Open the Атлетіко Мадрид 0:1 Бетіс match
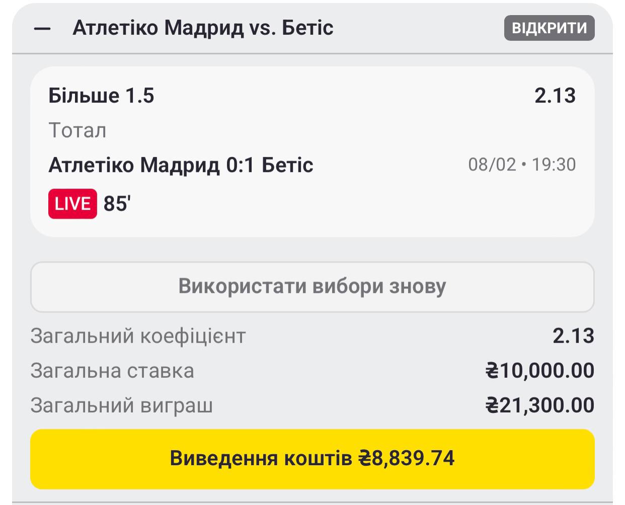Viewport: 625px width, 505px height. point(181,165)
